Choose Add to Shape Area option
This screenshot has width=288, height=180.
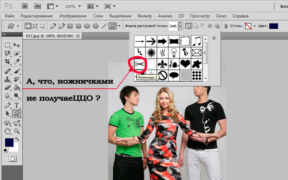[196, 26]
